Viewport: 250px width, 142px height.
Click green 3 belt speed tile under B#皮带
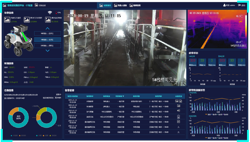(241, 62)
